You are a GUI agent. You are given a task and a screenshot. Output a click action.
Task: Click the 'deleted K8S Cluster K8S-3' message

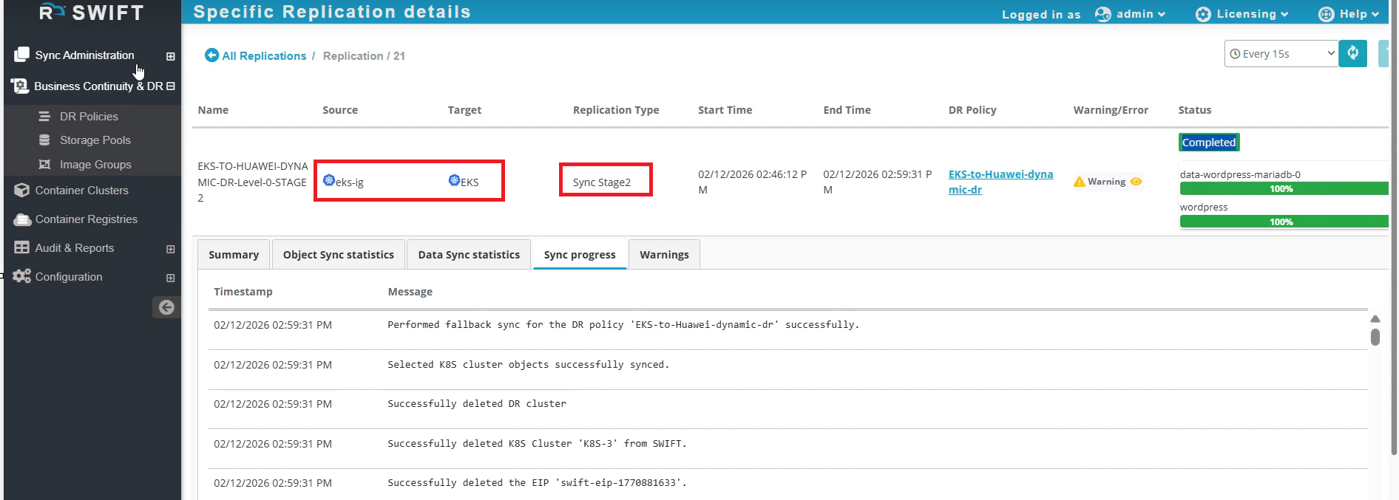[537, 443]
